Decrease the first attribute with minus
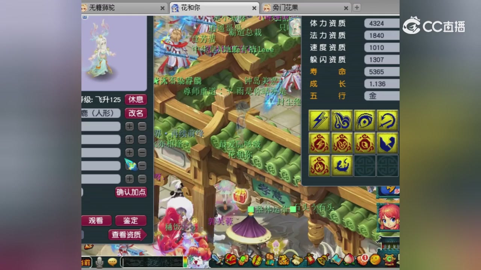 (142, 126)
